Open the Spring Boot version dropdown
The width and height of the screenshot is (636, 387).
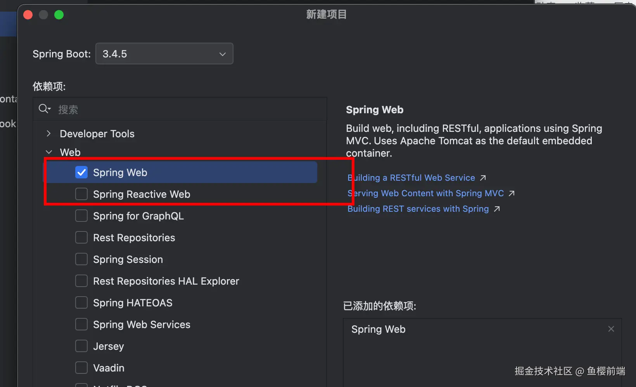164,54
